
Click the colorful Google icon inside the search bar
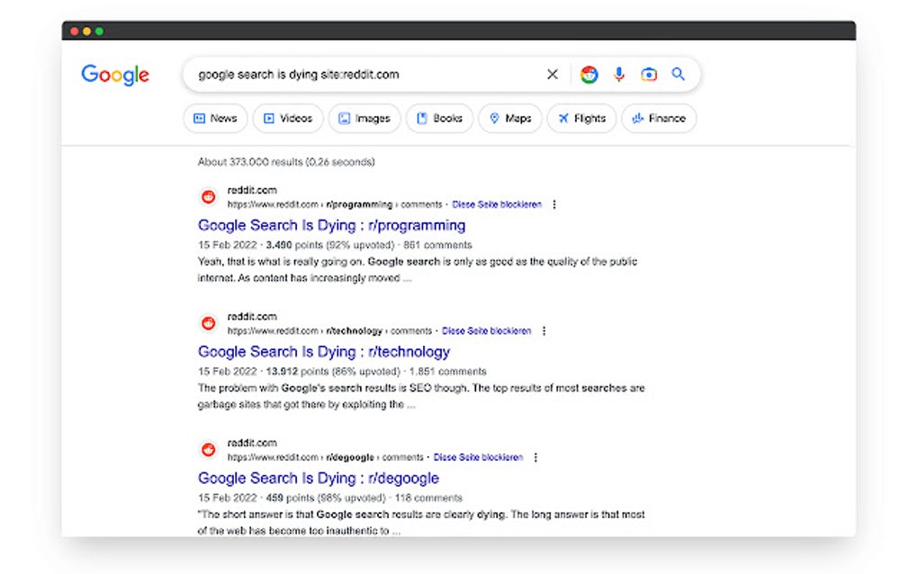[589, 75]
